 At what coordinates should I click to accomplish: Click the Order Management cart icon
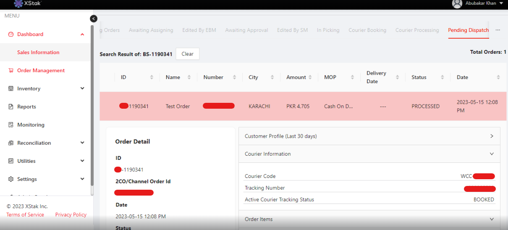[x=11, y=71]
